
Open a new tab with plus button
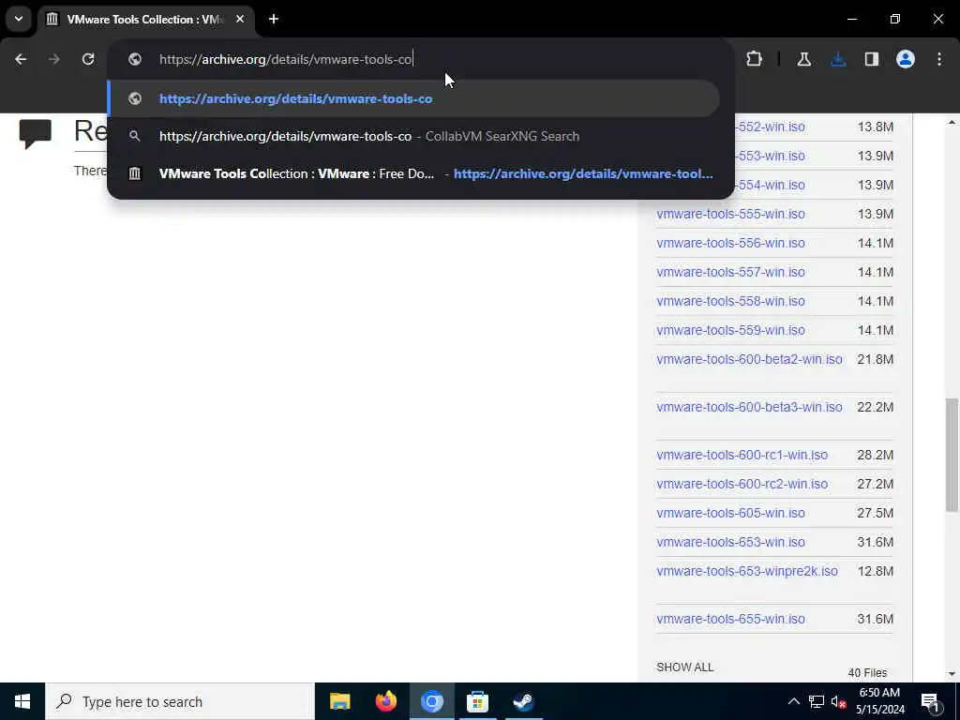(274, 19)
